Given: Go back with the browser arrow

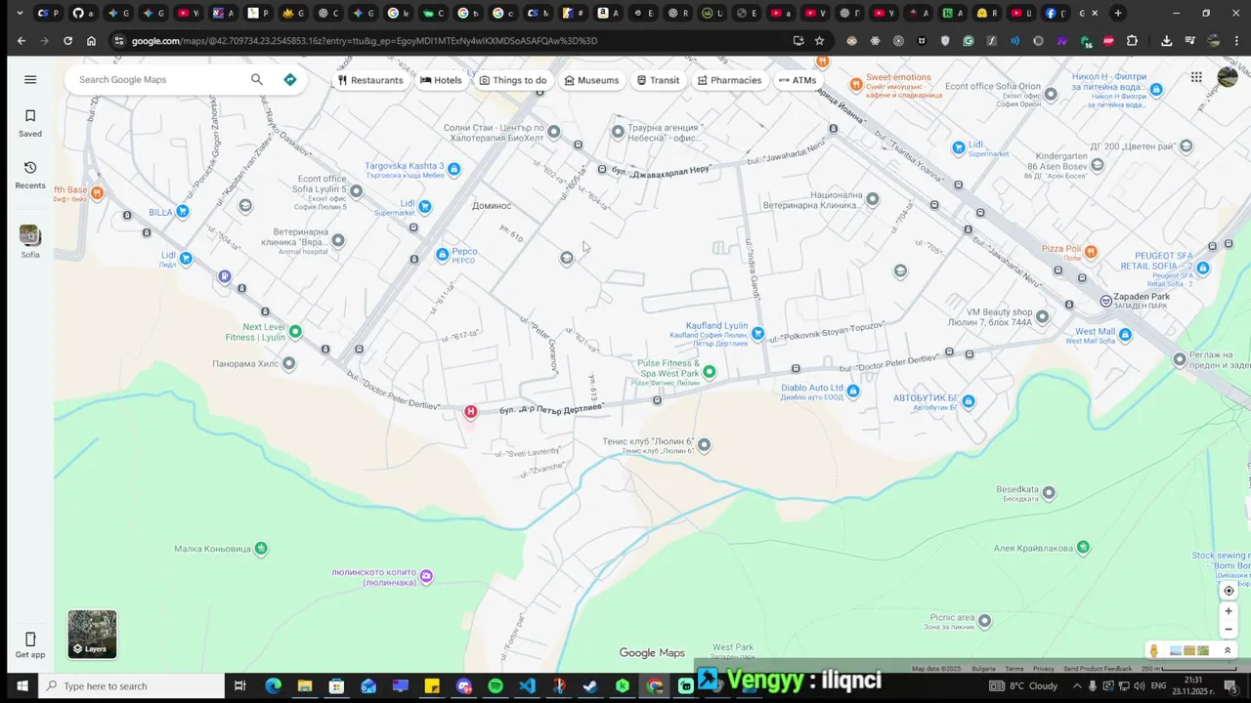Looking at the screenshot, I should pos(22,41).
